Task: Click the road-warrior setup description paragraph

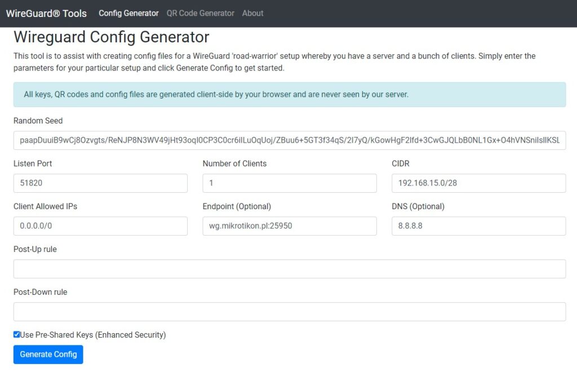Action: point(274,62)
